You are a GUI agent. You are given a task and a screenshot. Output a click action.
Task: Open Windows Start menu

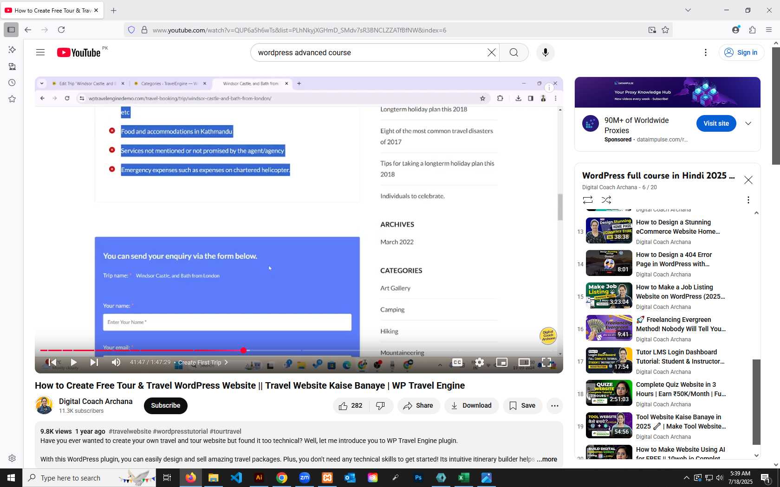(x=11, y=478)
